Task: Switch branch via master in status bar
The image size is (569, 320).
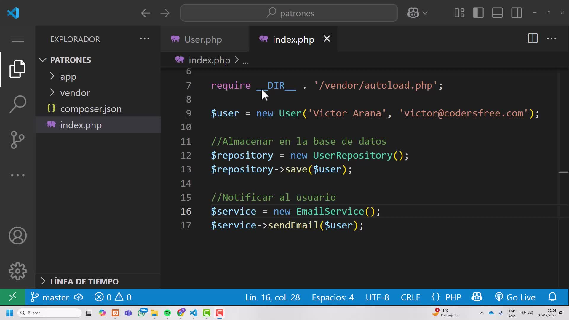Action: tap(50, 297)
